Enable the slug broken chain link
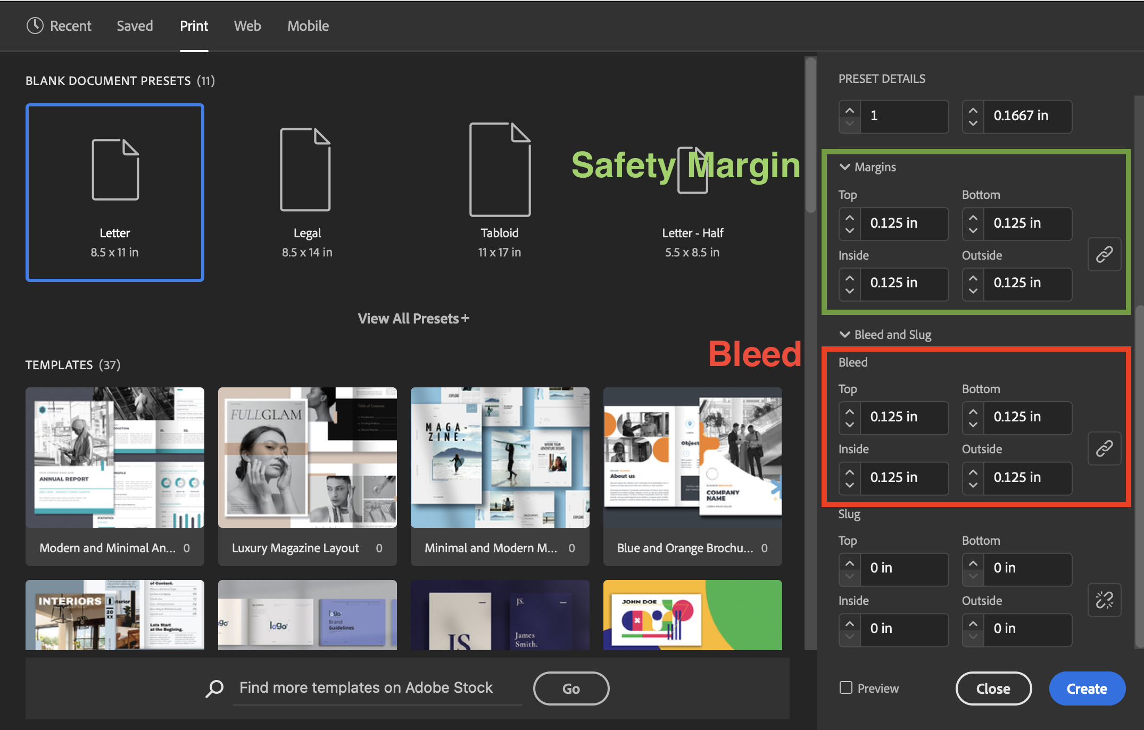Viewport: 1144px width, 730px height. coord(1104,600)
